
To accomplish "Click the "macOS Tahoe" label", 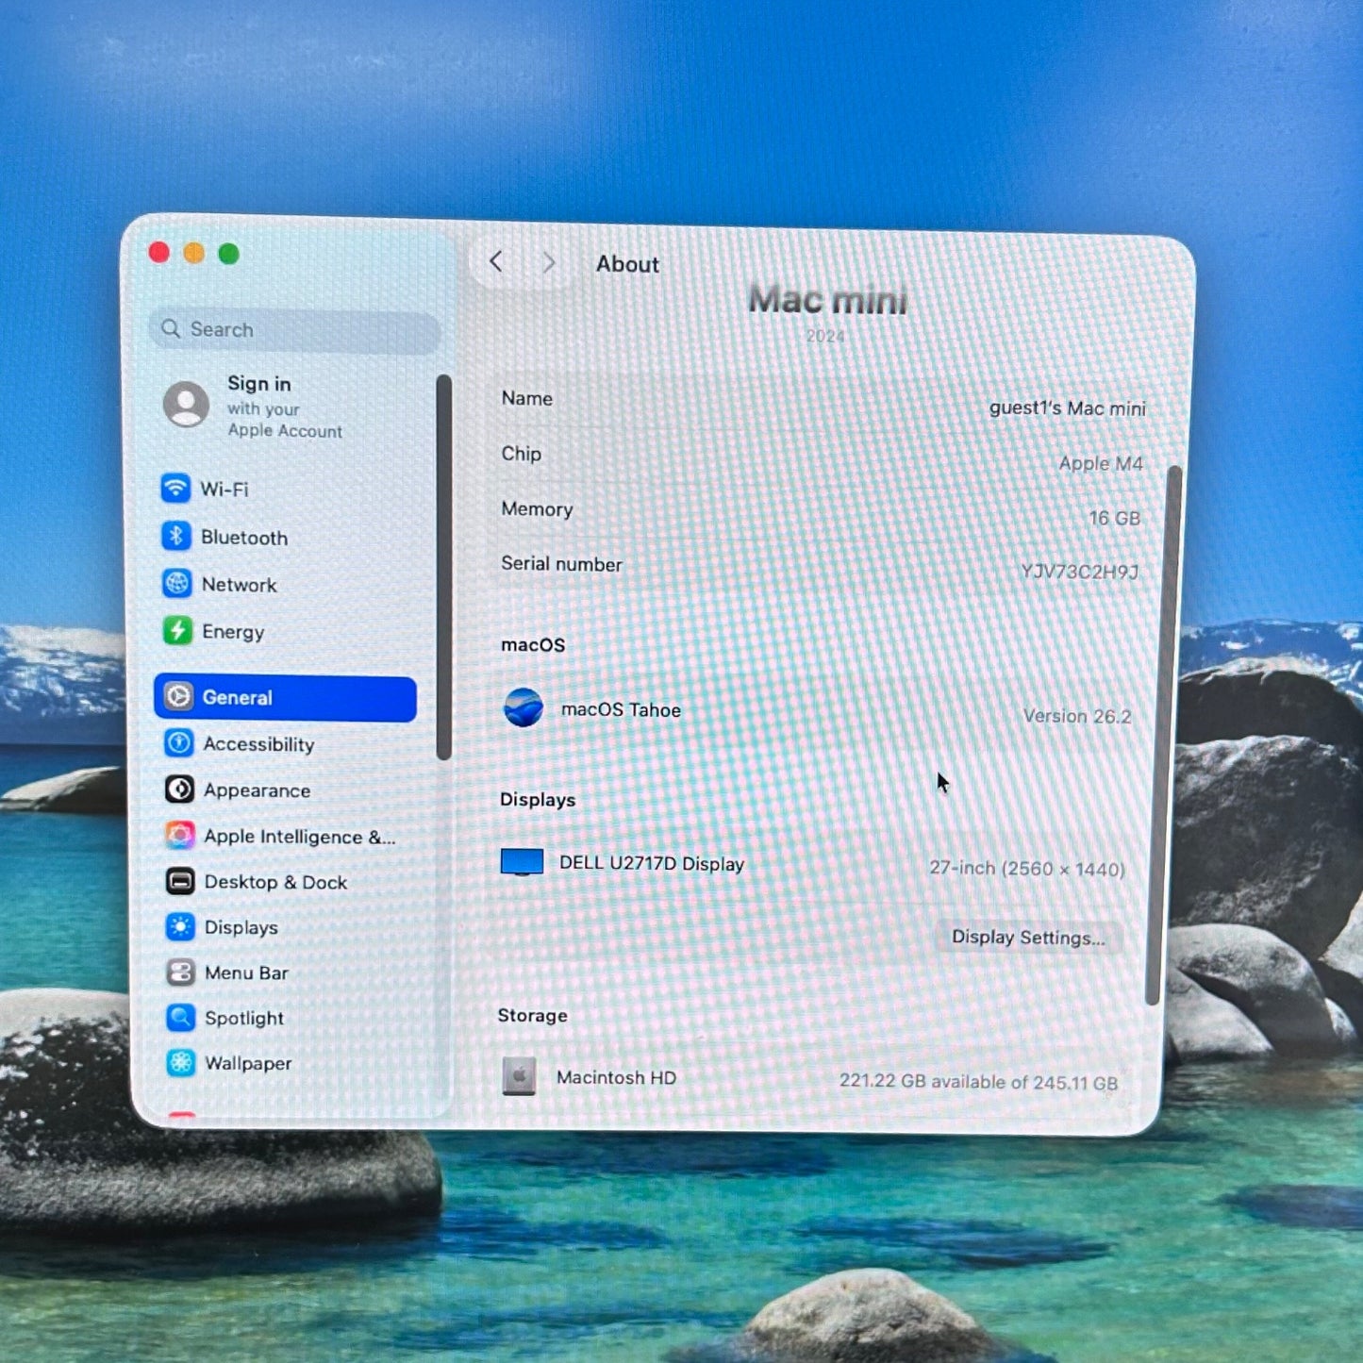I will click(621, 709).
